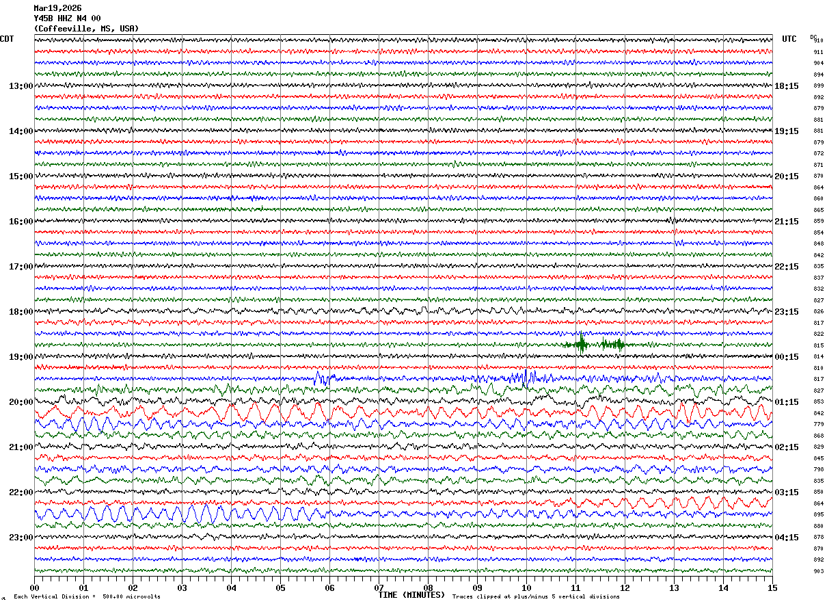Click the blue spike just before minute 6
The height and width of the screenshot is (606, 827).
[x=318, y=377]
